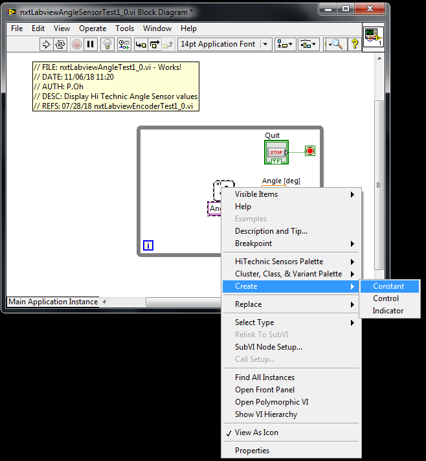The width and height of the screenshot is (426, 461).
Task: Open the Tools menu
Action: pyautogui.click(x=125, y=28)
